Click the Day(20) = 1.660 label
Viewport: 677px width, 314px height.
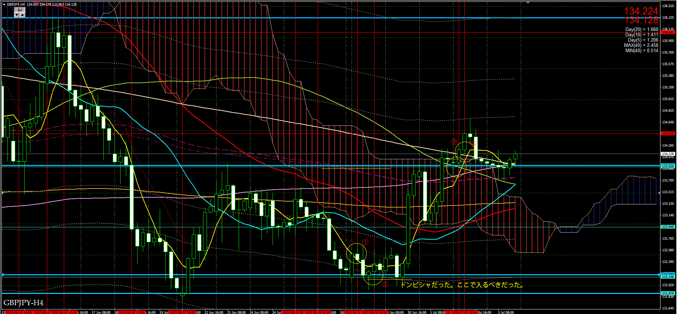(x=641, y=30)
